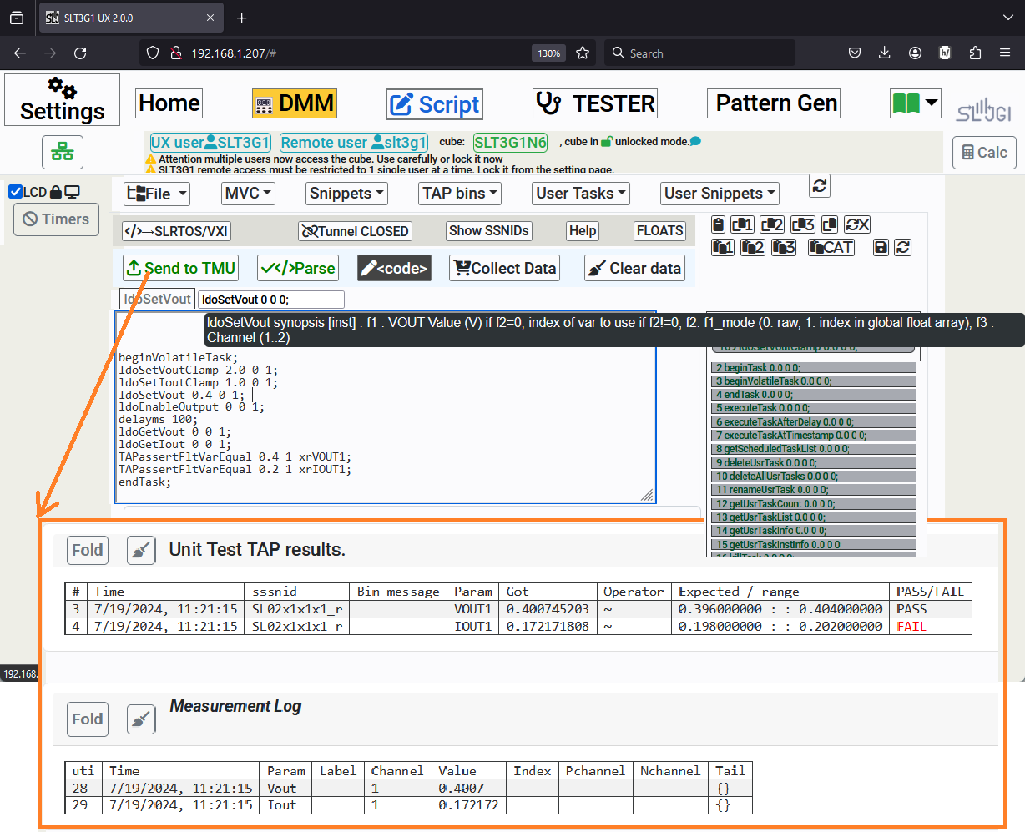Expand the TAP bins dropdown
Image resolution: width=1025 pixels, height=832 pixels.
pos(460,194)
